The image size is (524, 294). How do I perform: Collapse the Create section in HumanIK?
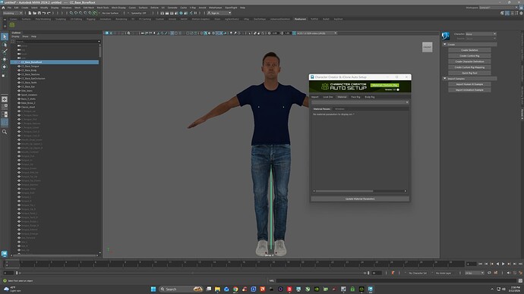(x=445, y=45)
